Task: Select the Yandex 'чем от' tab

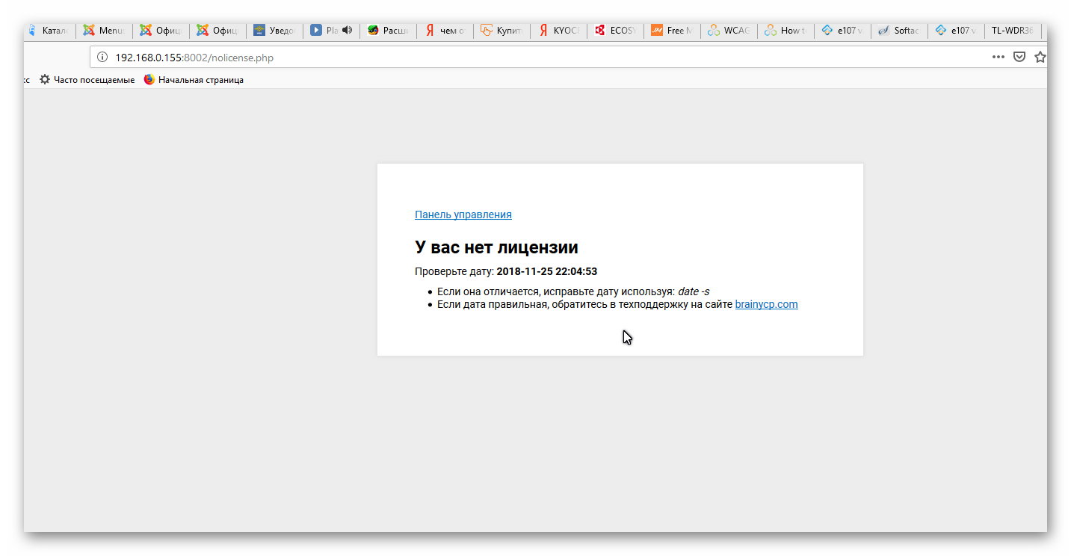Action: (446, 31)
